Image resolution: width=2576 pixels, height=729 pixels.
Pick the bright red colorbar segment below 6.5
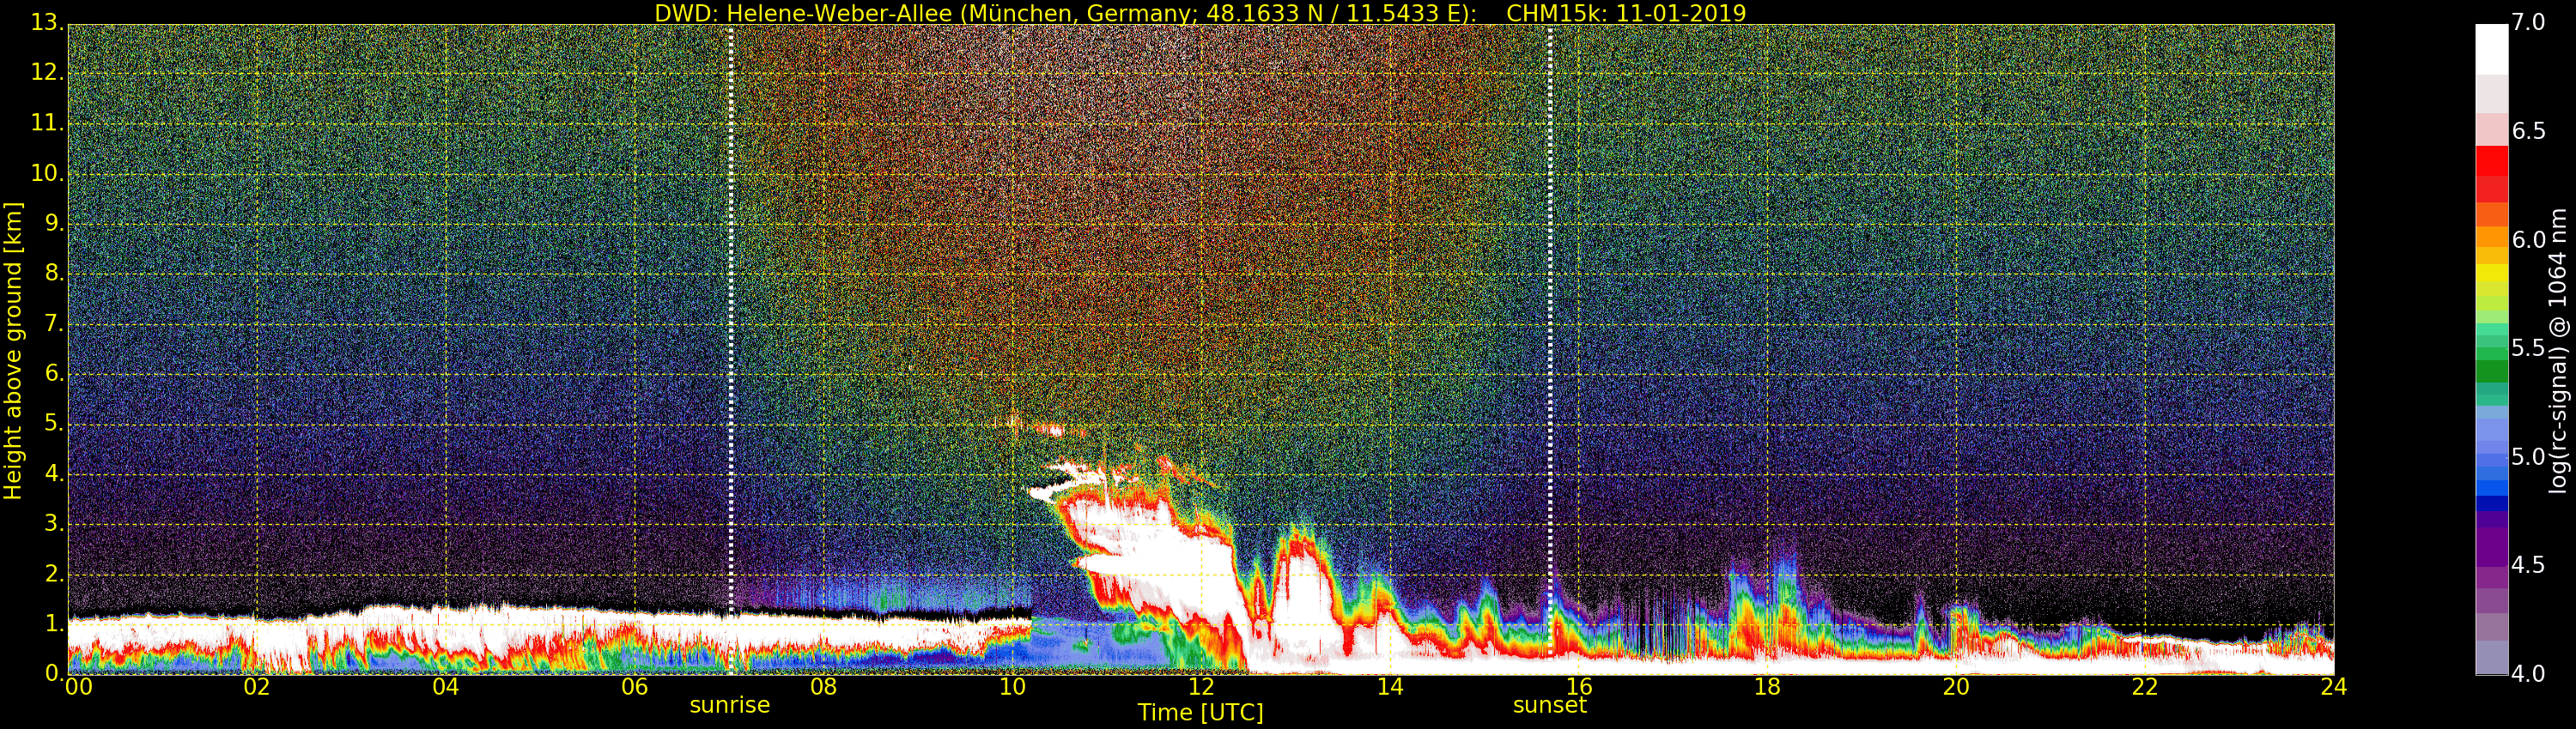coord(2490,160)
